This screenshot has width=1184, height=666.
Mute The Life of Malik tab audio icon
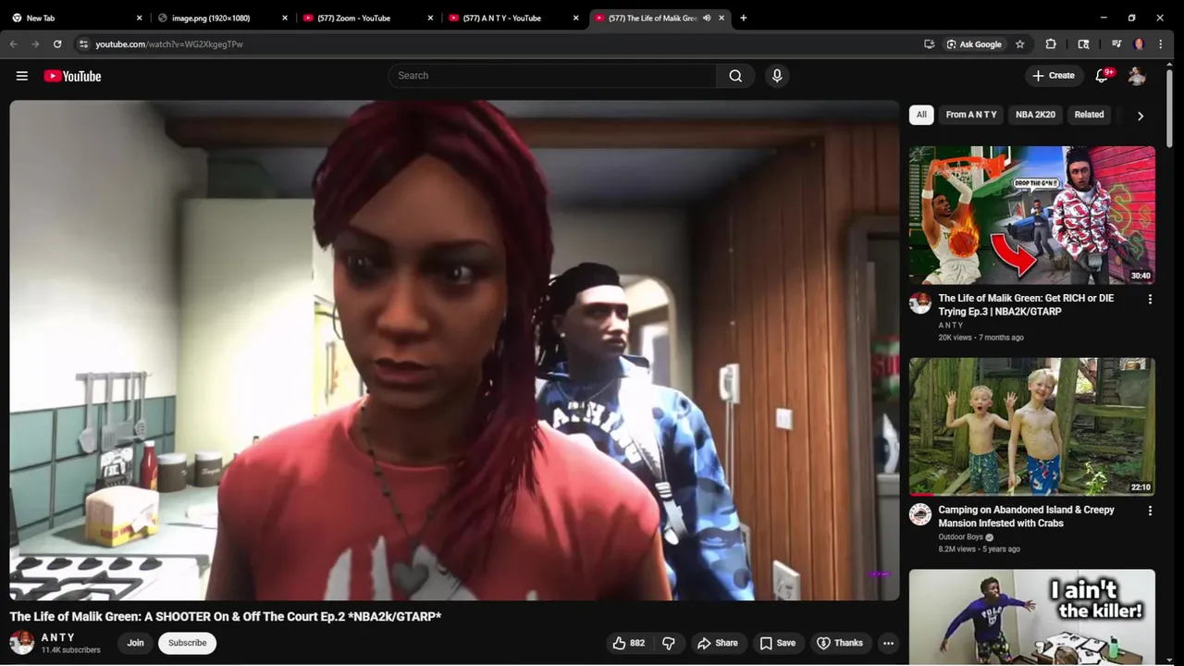(707, 18)
